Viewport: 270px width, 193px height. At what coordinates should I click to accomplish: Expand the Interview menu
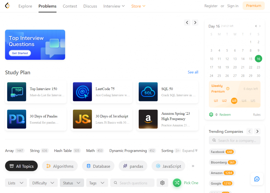pos(114,6)
